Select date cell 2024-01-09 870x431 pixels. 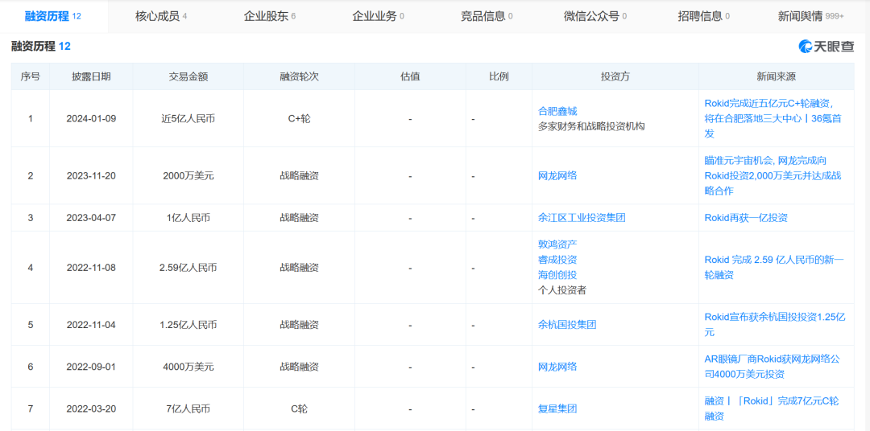point(91,118)
